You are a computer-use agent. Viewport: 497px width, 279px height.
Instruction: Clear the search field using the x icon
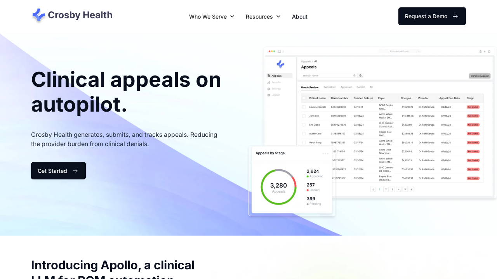(355, 76)
